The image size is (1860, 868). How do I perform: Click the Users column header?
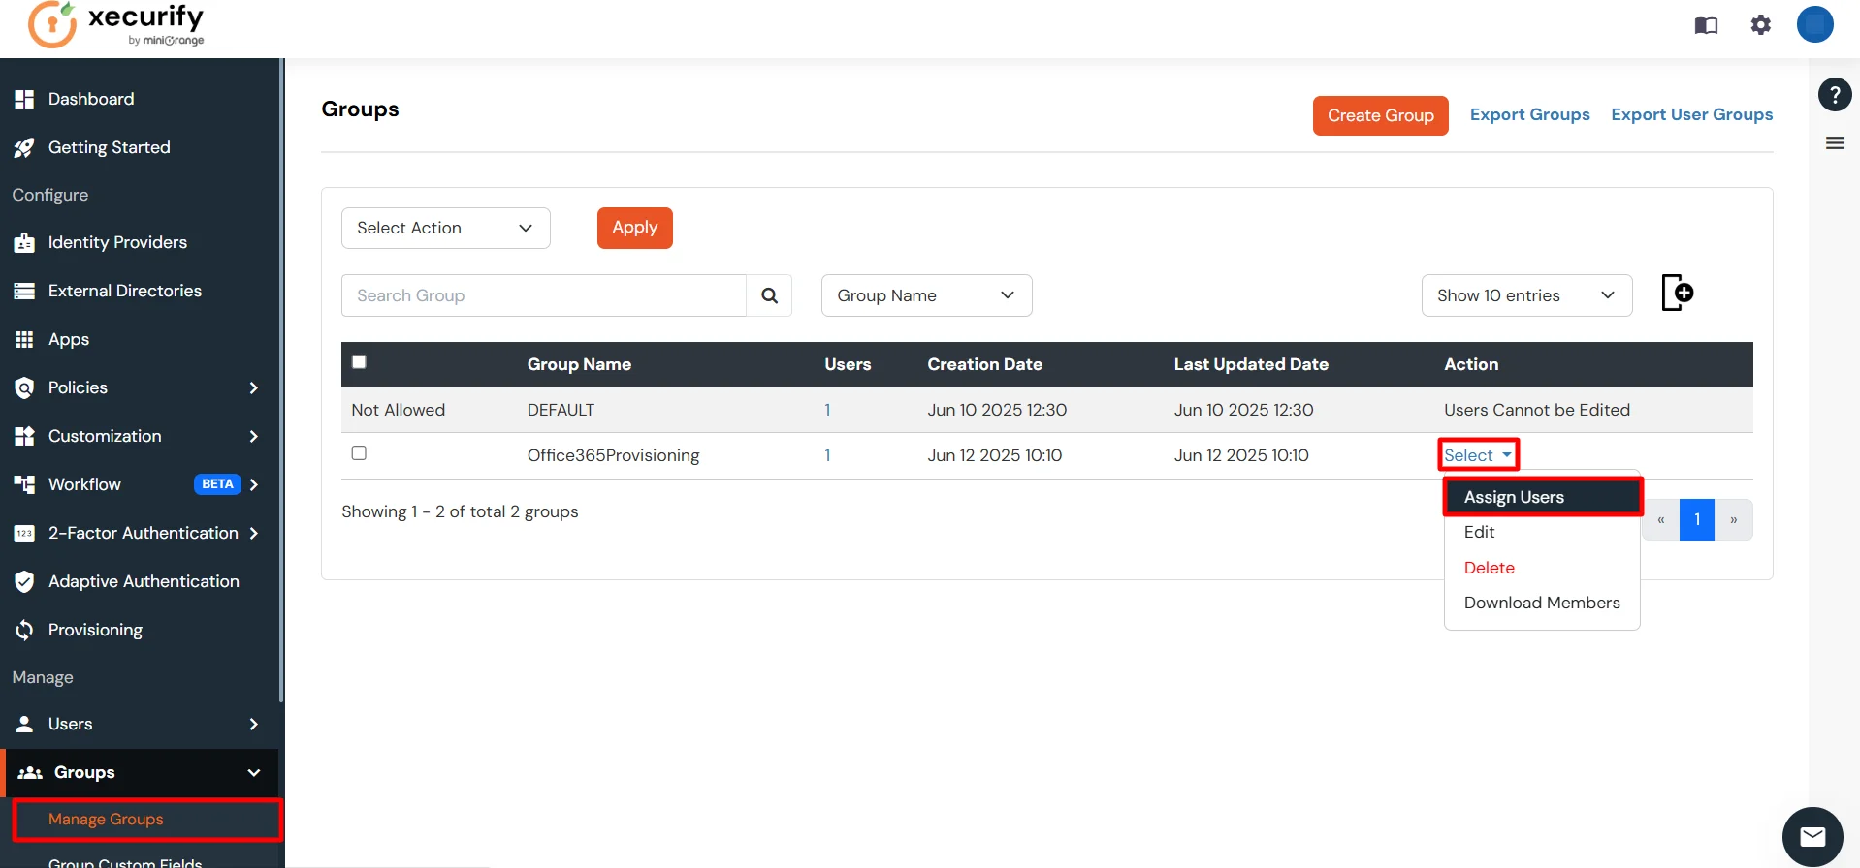848,364
